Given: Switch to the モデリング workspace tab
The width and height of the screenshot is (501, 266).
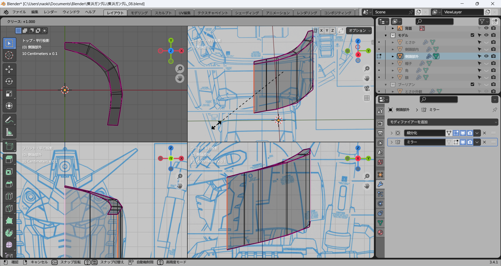Looking at the screenshot, I should click(139, 13).
